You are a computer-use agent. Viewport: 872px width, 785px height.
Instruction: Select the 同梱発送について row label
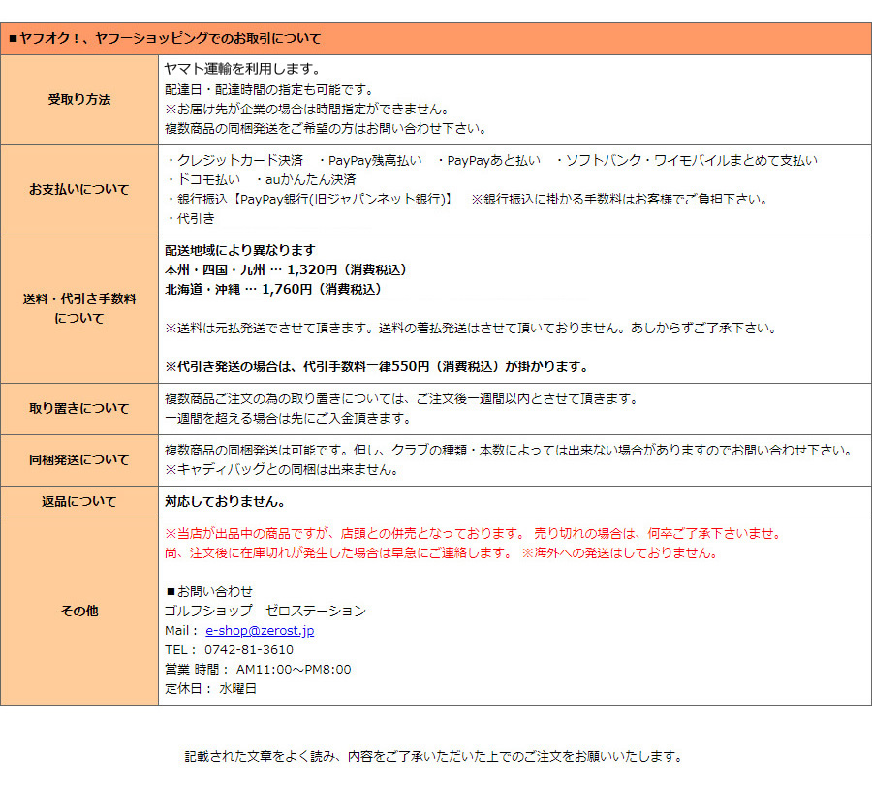79,459
